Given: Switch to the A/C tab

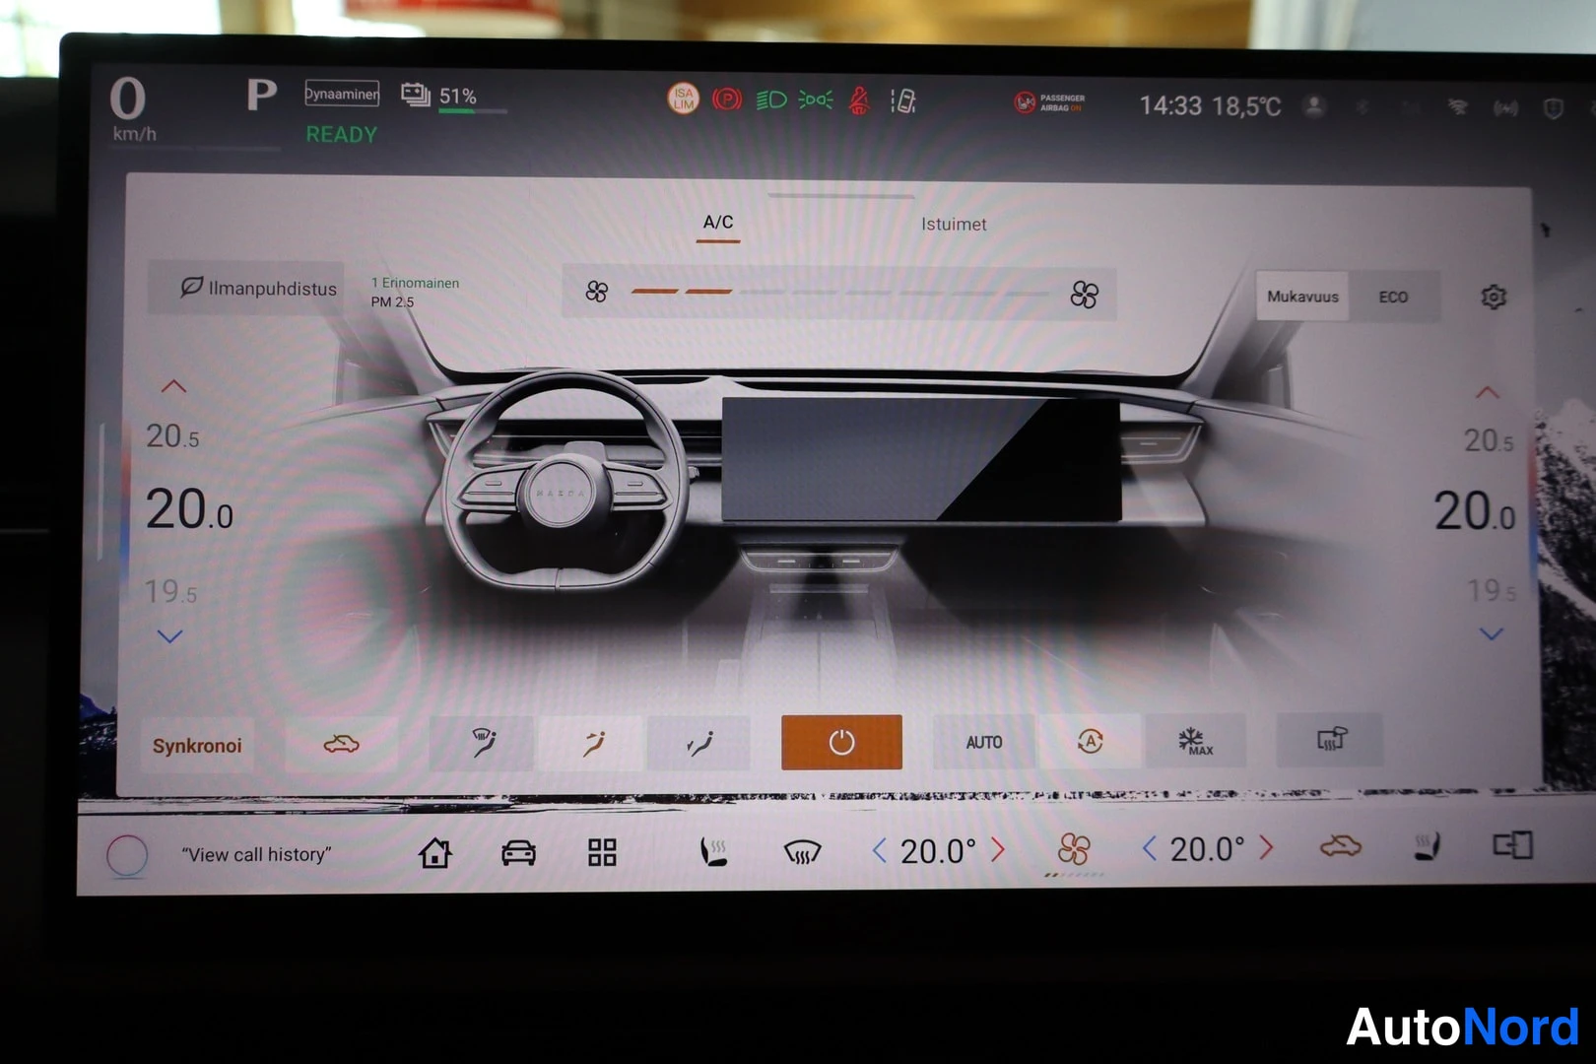Looking at the screenshot, I should pyautogui.click(x=718, y=223).
